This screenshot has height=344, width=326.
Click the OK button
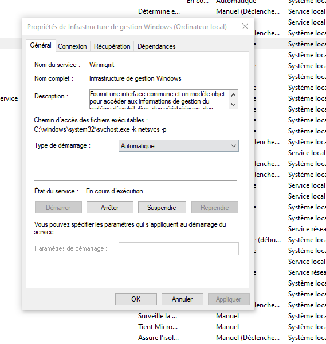point(136,299)
